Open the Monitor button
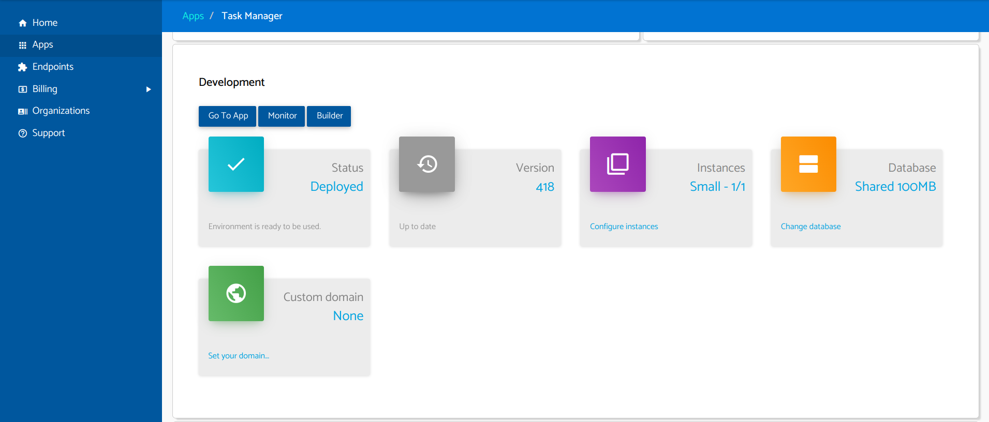The height and width of the screenshot is (422, 989). 282,116
